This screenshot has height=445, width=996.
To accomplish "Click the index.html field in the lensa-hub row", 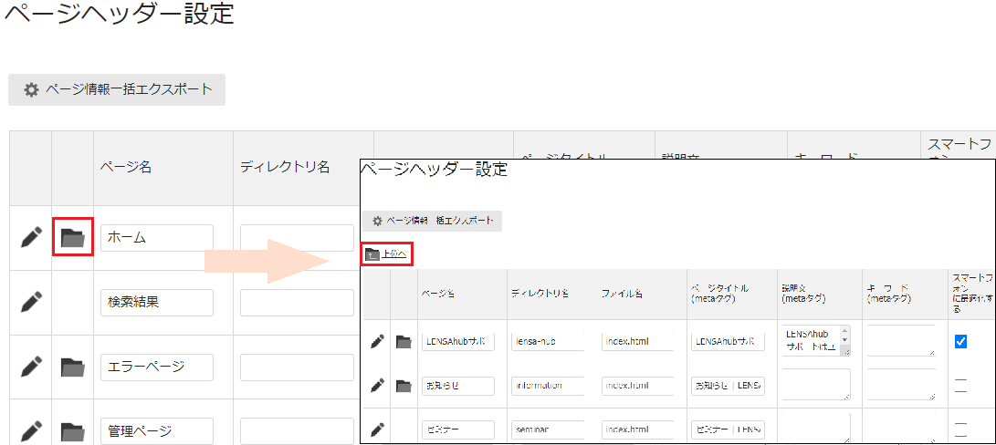I will tap(638, 342).
